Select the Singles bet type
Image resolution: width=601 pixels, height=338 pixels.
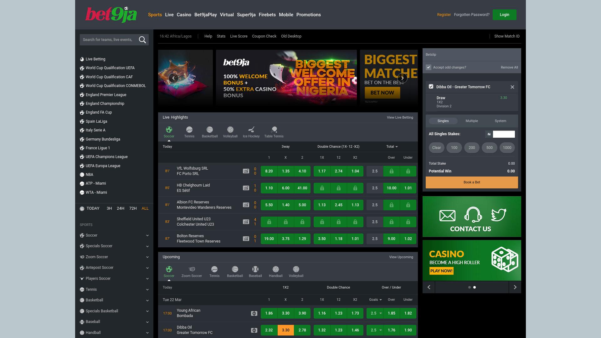point(443,121)
